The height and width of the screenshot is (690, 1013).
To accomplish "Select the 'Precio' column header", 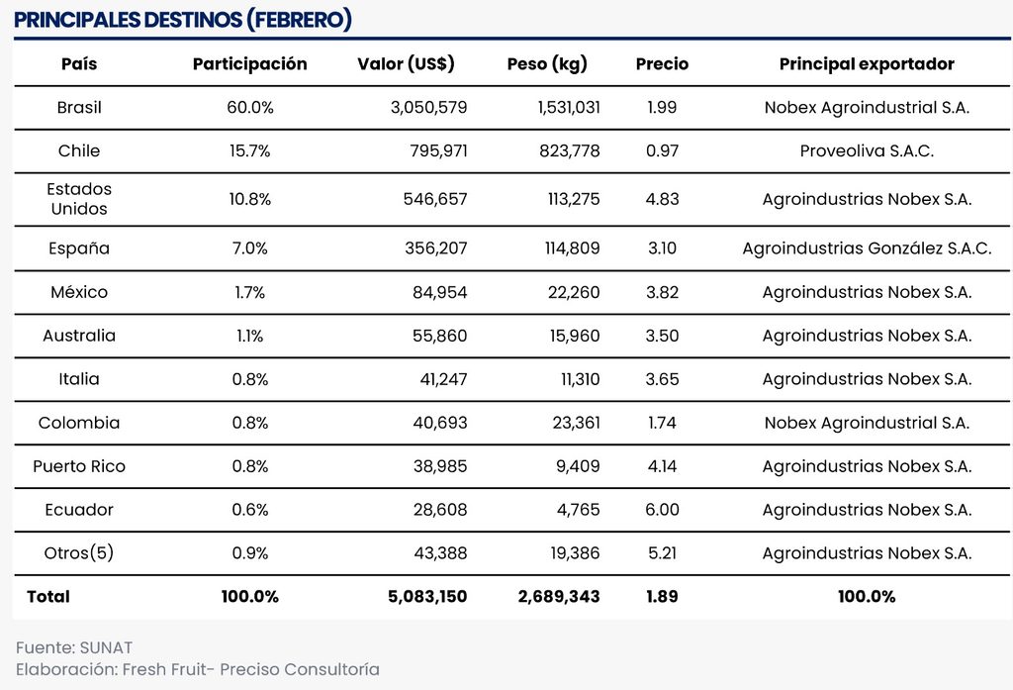I will point(662,64).
